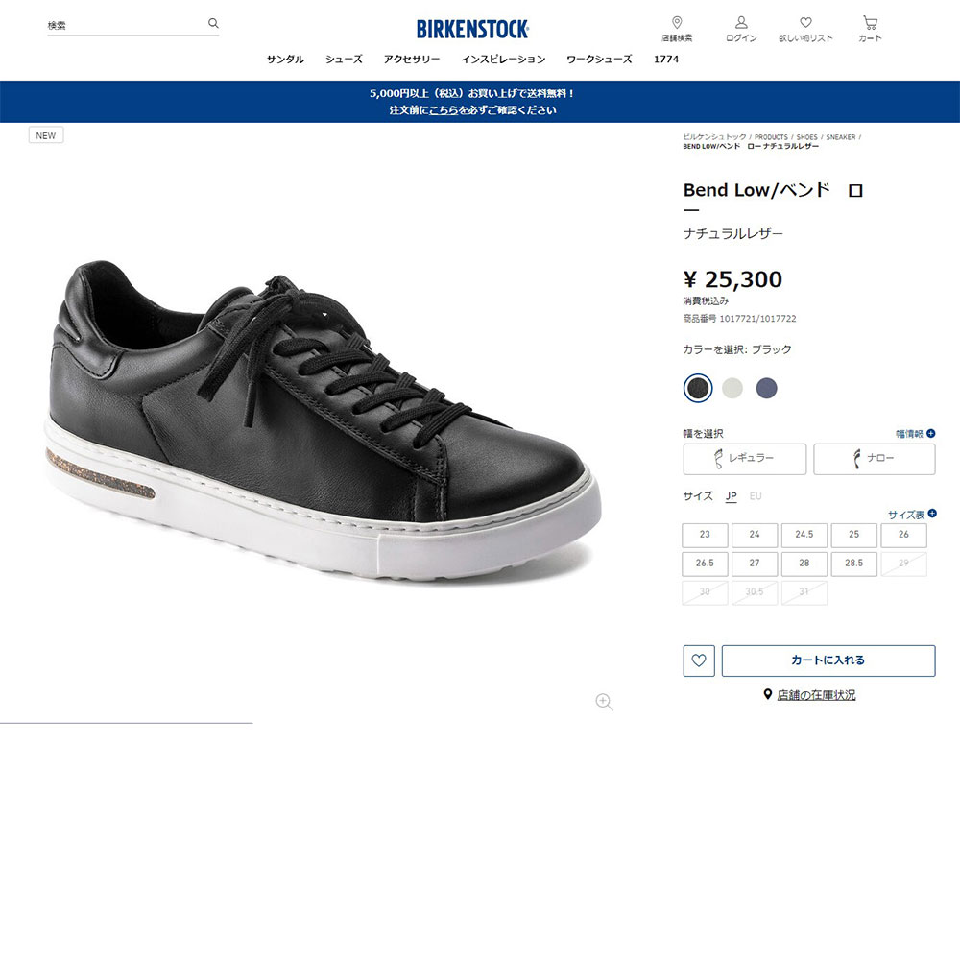The image size is (960, 960).
Task: Open the インスピレーション menu
Action: (503, 60)
